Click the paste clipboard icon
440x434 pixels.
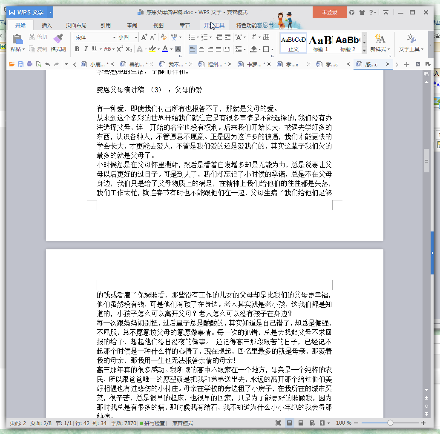coord(17,39)
